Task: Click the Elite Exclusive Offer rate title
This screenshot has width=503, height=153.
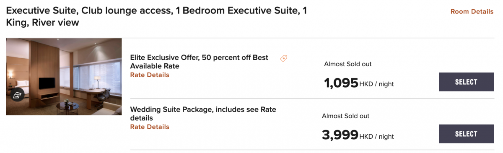Action: click(x=199, y=62)
